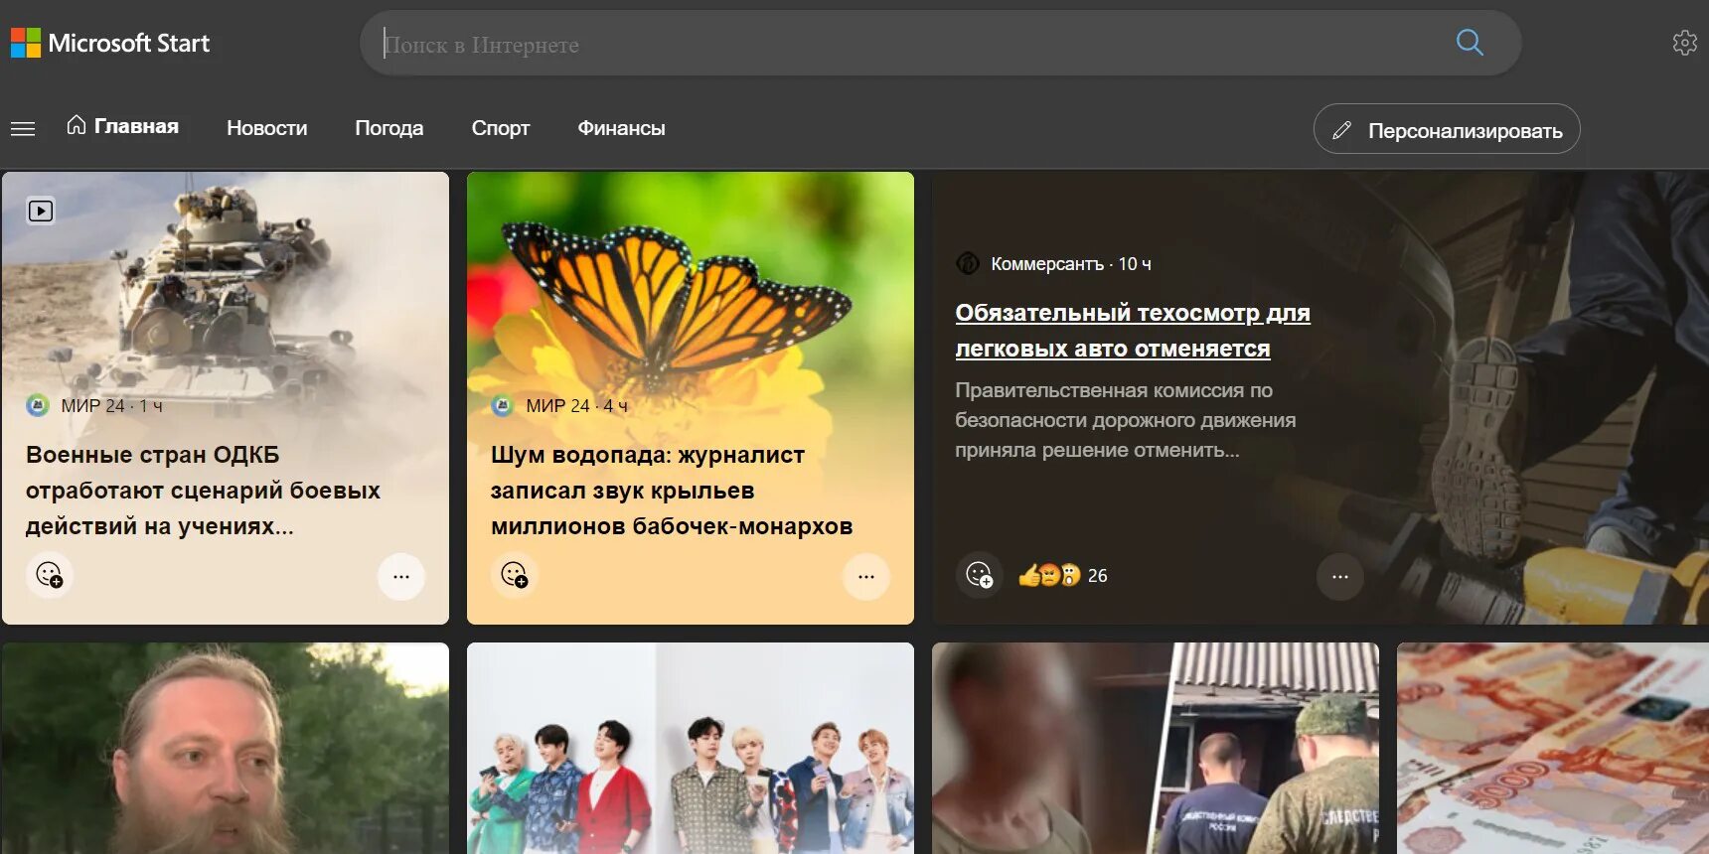Screen dimensions: 1709x854
Task: Open the bearded man news thumbnail
Action: (x=226, y=748)
